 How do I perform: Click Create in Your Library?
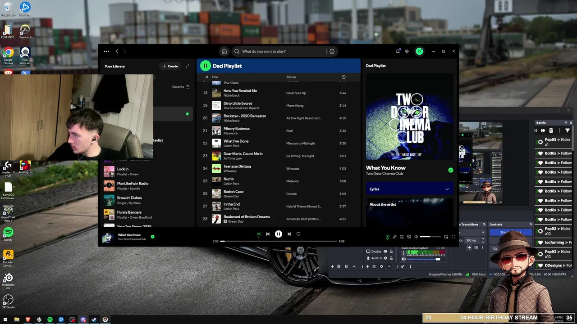pyautogui.click(x=170, y=66)
